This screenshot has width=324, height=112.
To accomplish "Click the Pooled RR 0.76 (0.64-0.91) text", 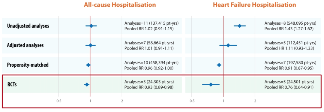I will pyautogui.click(x=289, y=87).
